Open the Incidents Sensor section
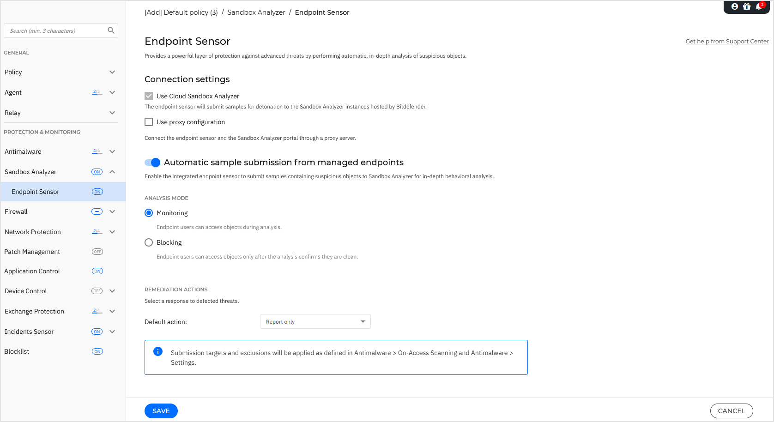Image resolution: width=774 pixels, height=422 pixels. pos(112,332)
